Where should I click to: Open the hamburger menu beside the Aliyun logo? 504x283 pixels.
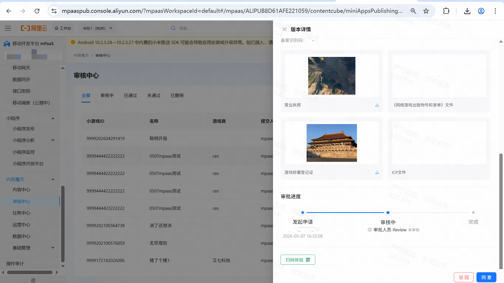(8, 28)
